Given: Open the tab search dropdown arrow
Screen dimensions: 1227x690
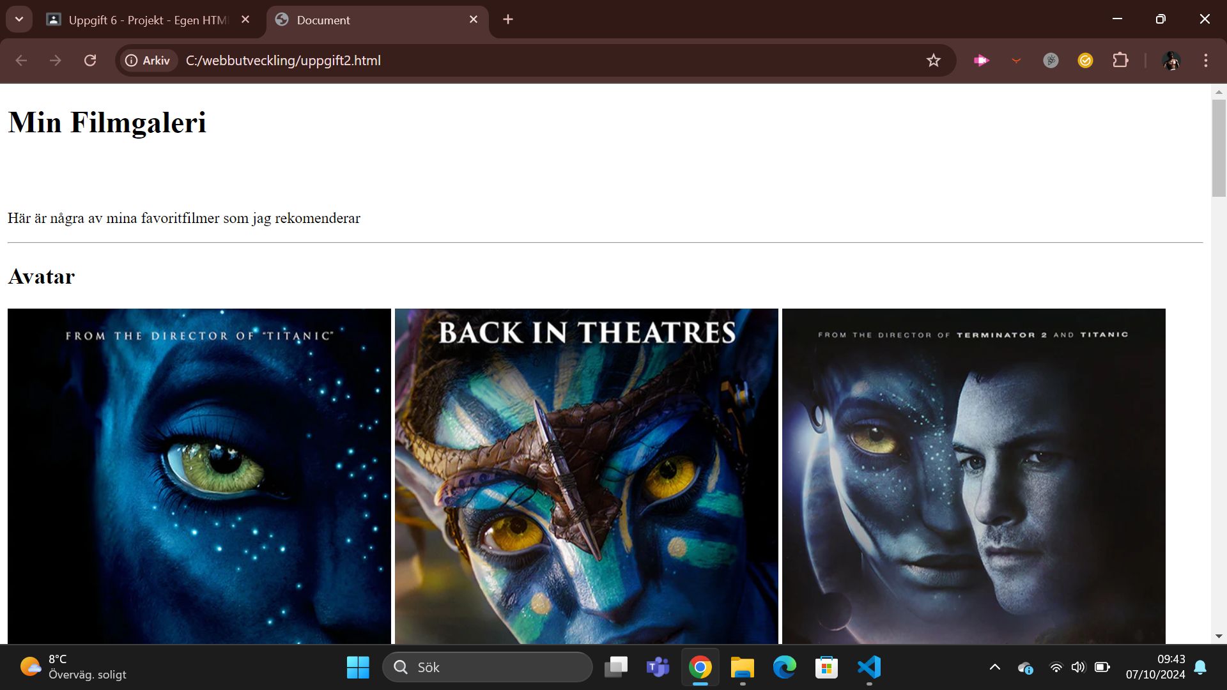Looking at the screenshot, I should (19, 19).
